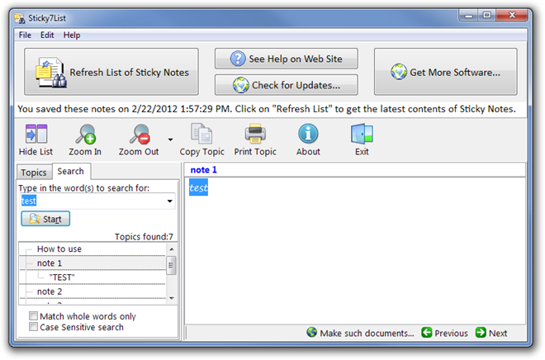545x360 pixels.
Task: Switch to the Topics tab
Action: tap(34, 173)
